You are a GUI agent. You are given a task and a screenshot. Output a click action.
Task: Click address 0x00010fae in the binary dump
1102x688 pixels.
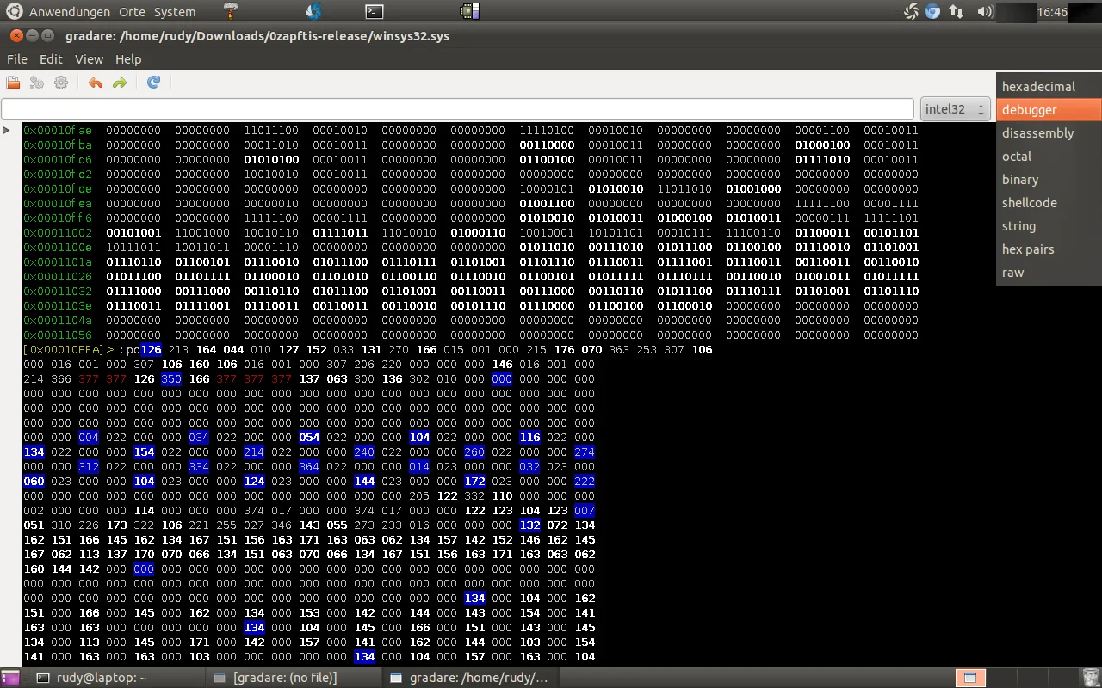coord(58,131)
